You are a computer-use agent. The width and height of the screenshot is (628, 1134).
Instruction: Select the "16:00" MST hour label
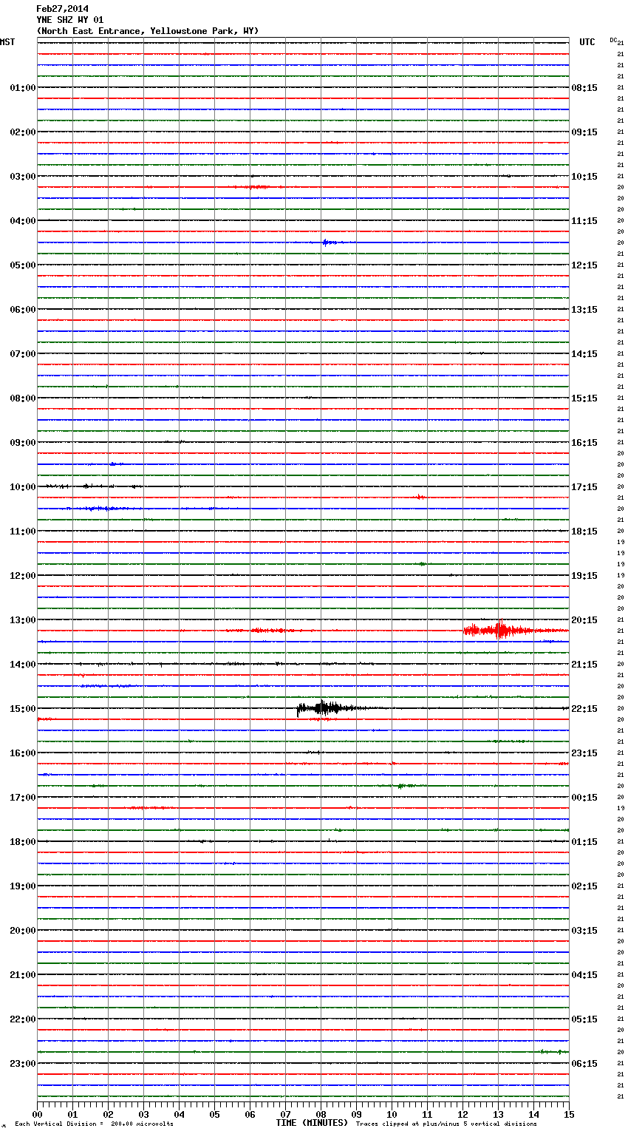23,753
